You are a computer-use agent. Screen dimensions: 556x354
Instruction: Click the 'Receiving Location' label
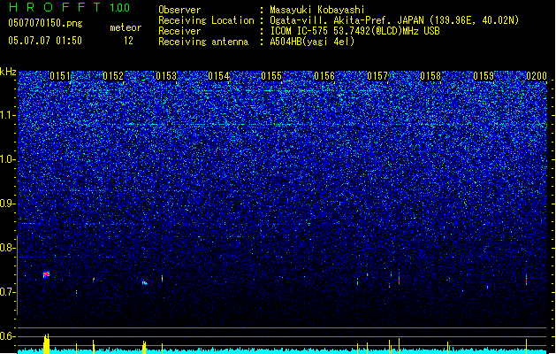pos(206,20)
